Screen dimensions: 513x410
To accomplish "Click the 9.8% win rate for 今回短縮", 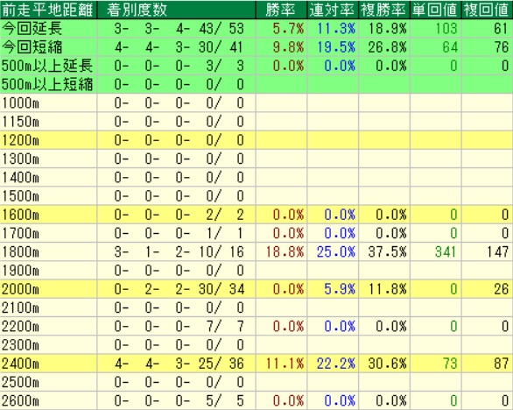I will [x=288, y=47].
